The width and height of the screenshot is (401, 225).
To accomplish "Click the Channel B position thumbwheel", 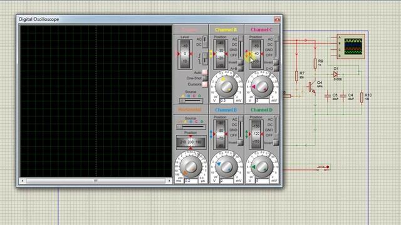I will tap(220, 134).
